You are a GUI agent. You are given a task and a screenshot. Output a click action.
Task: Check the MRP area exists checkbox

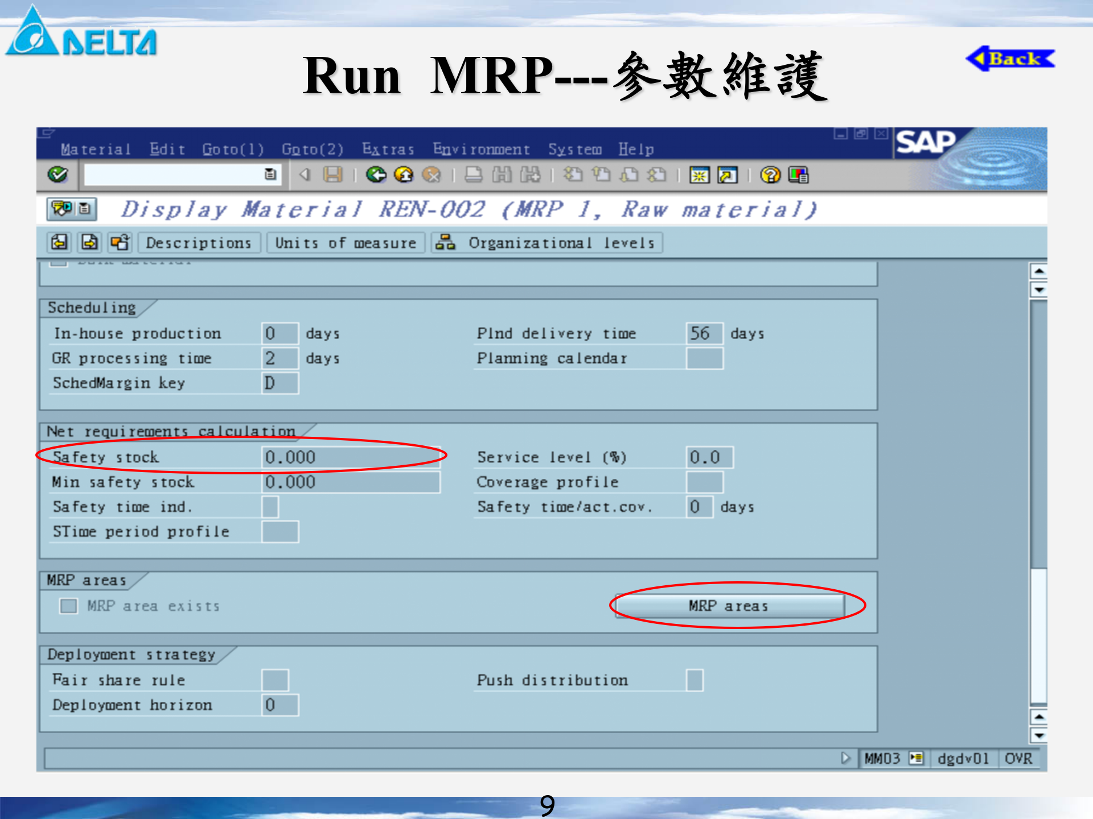tap(68, 606)
